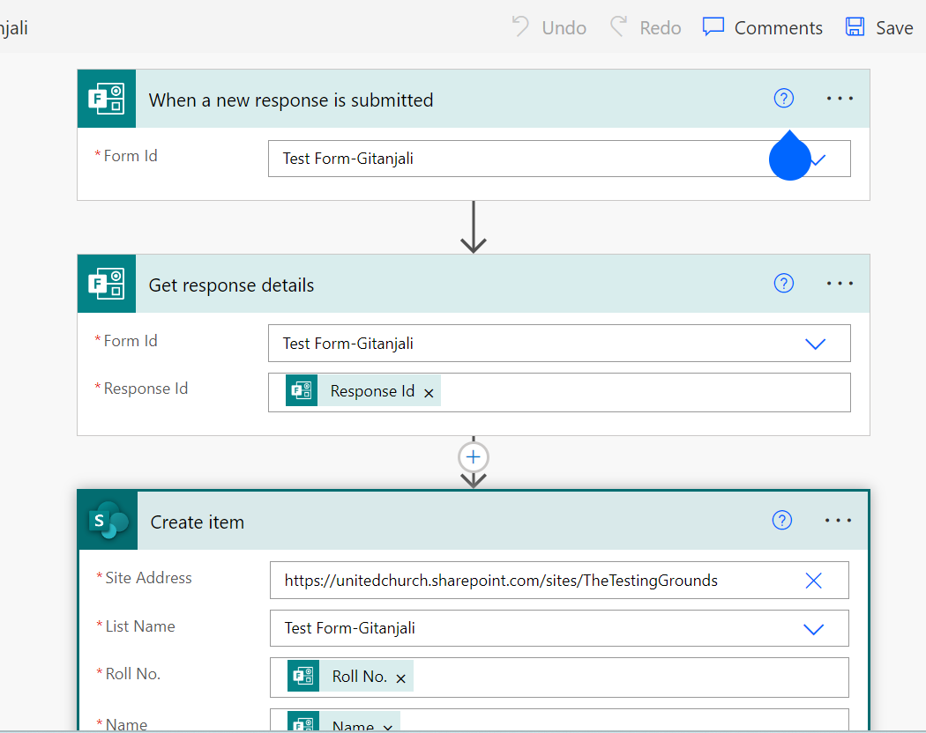Image resolution: width=926 pixels, height=733 pixels.
Task: Remove the Response Id dynamic token
Action: [x=429, y=393]
